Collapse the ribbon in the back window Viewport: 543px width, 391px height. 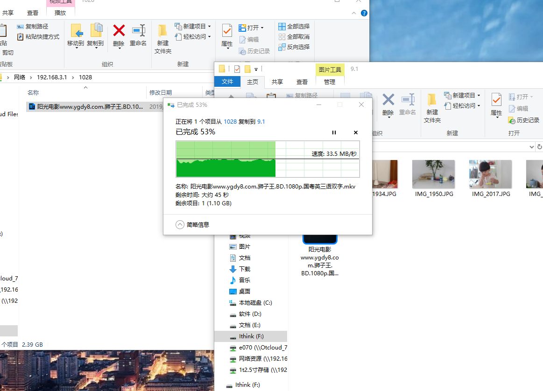(353, 13)
